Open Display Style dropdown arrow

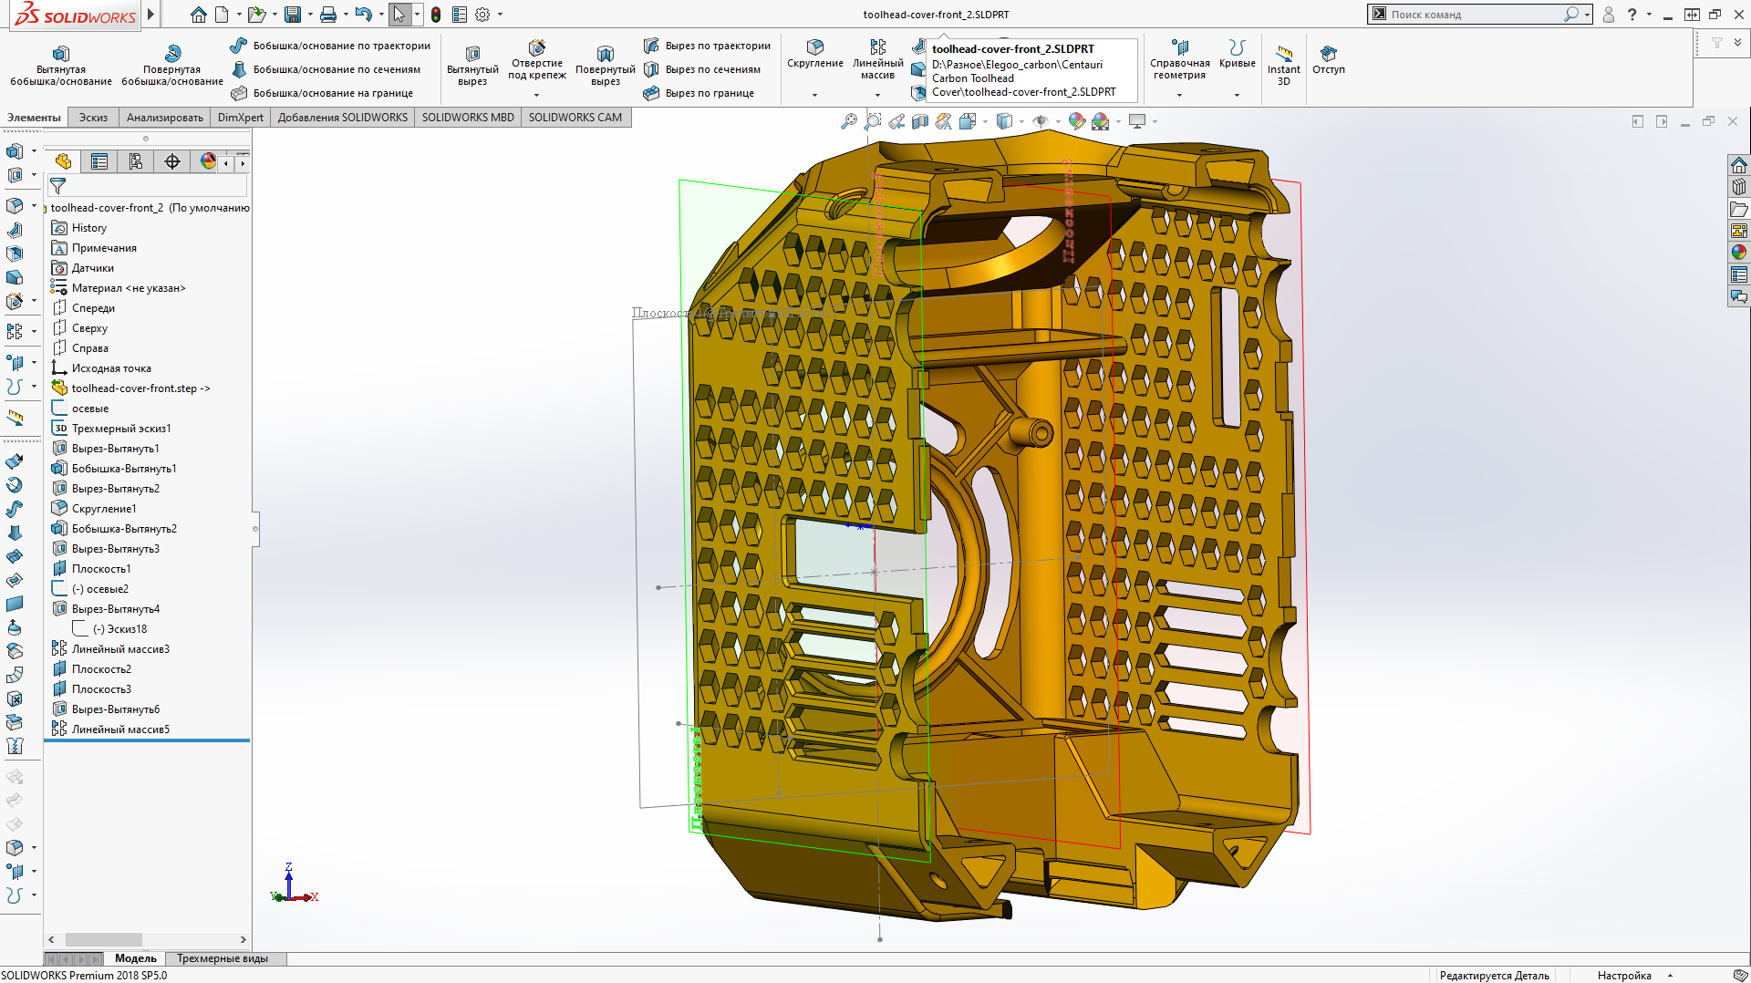pos(1021,121)
